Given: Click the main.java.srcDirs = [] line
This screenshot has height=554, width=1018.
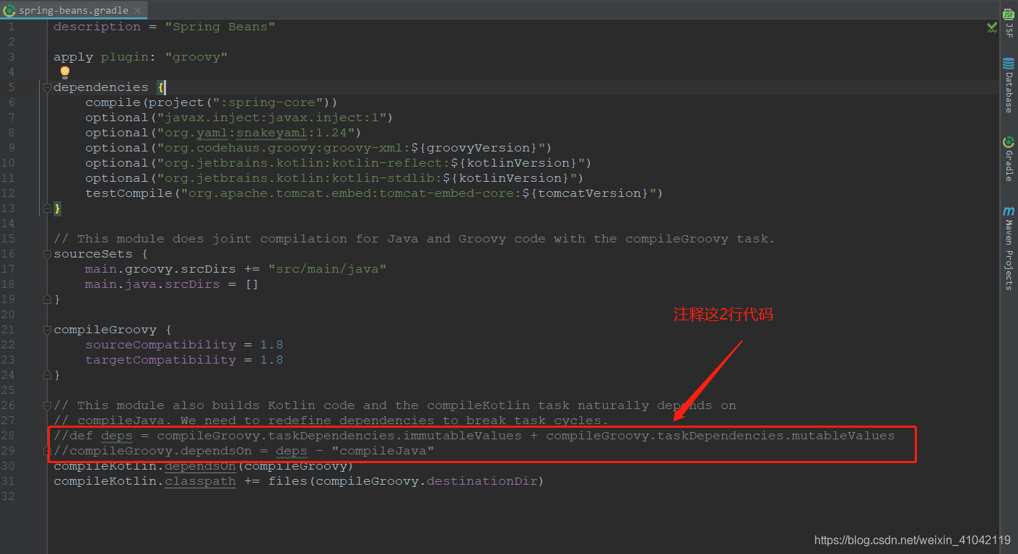Looking at the screenshot, I should (x=172, y=284).
